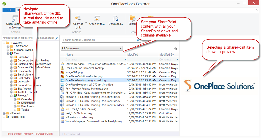Collapse the Project A tree node
Viewport: 261px width, 138px height.
point(11,96)
